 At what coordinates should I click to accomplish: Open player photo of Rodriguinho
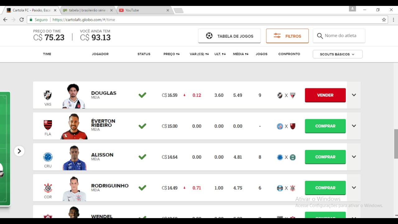(x=74, y=189)
